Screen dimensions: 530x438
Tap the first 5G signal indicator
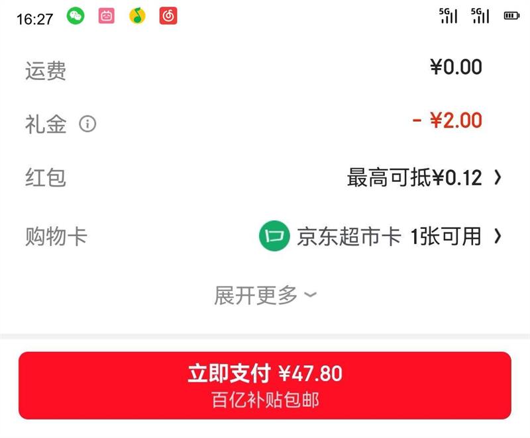click(x=449, y=16)
